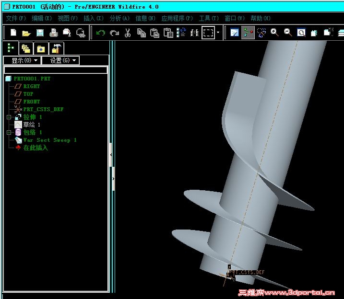This screenshot has width=344, height=299.
Task: Open the 信息(N) menu
Action: pyautogui.click(x=145, y=18)
